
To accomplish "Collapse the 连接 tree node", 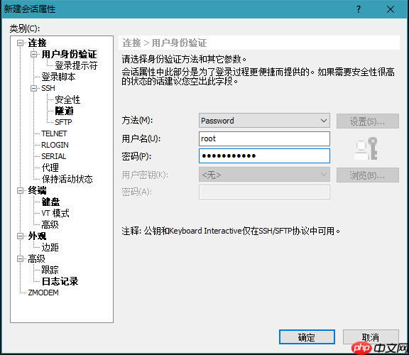I will pyautogui.click(x=20, y=43).
